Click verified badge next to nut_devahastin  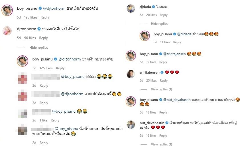(x=167, y=123)
